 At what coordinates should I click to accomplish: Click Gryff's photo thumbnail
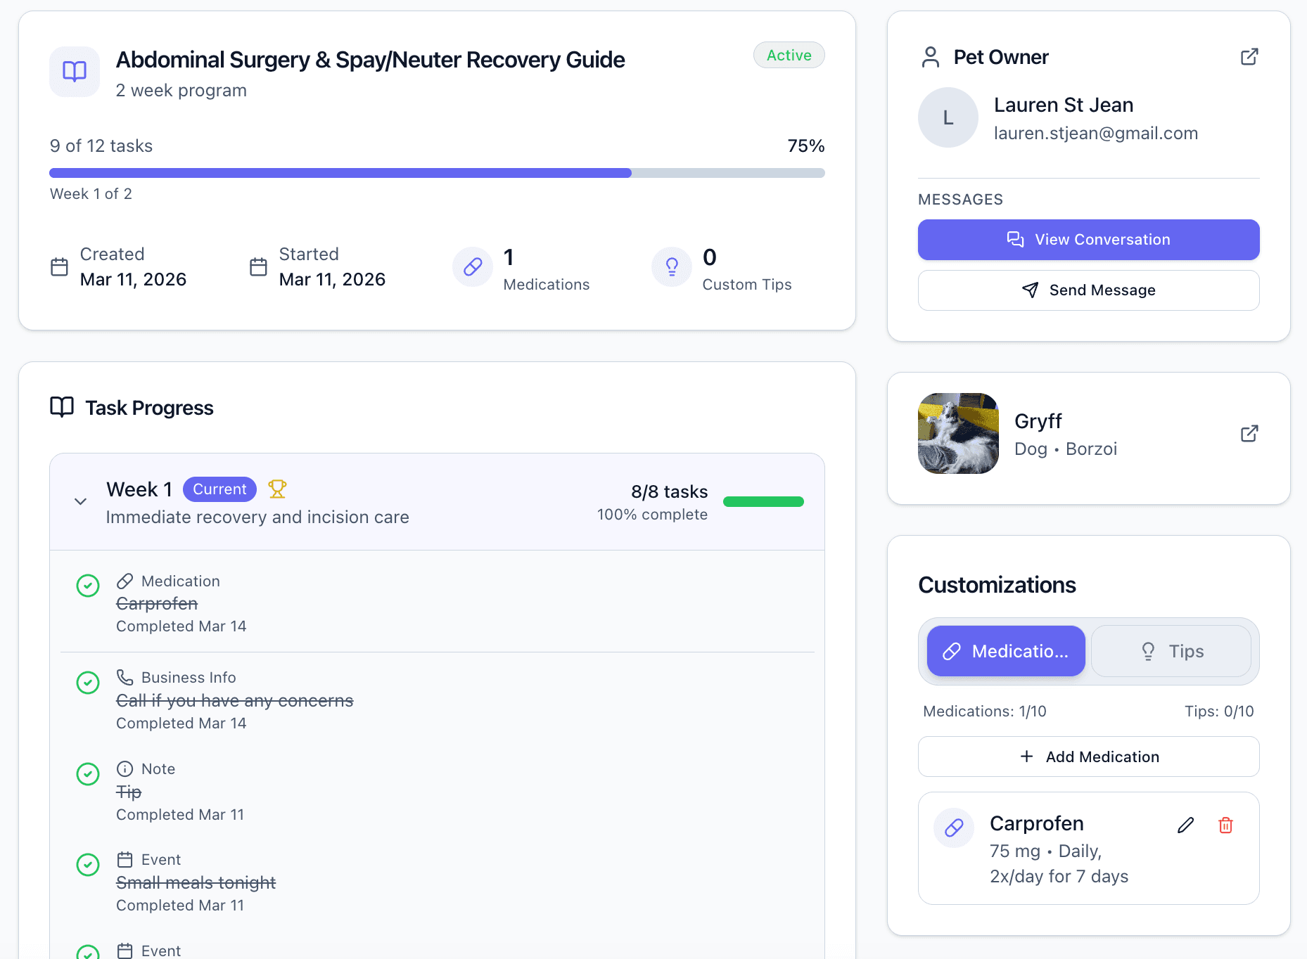(958, 433)
